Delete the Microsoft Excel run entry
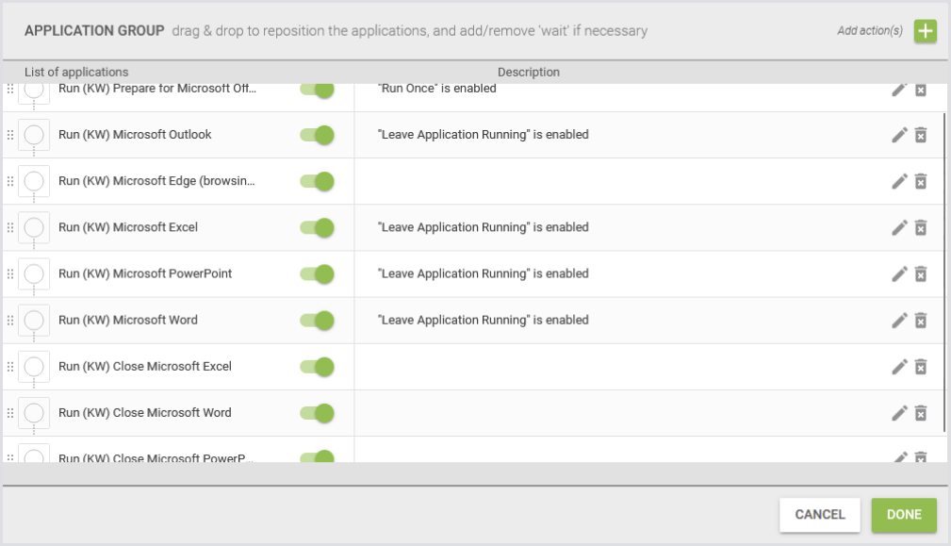The width and height of the screenshot is (951, 546). click(x=921, y=227)
